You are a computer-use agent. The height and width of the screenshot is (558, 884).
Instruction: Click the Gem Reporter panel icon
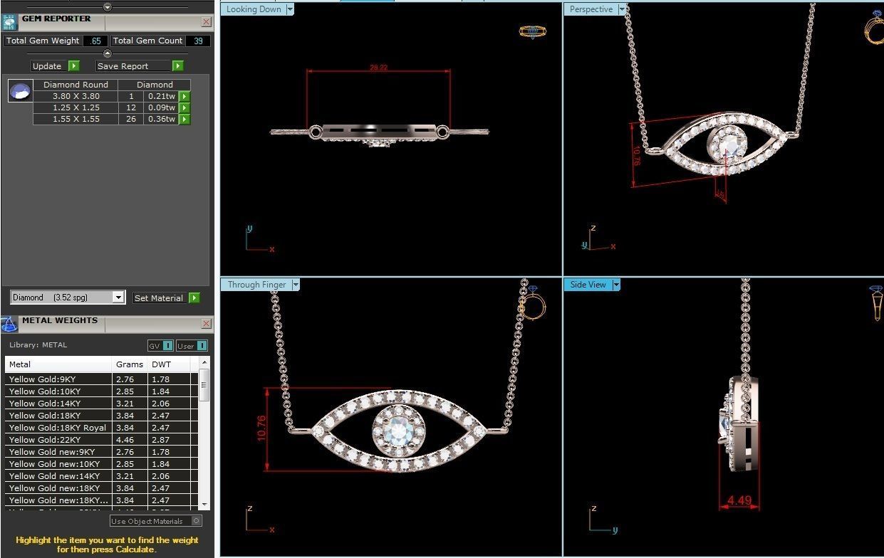tap(9, 21)
